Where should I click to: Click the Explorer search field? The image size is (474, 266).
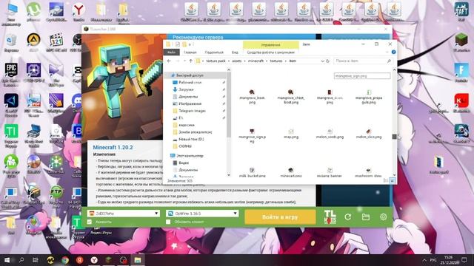pyautogui.click(x=363, y=61)
